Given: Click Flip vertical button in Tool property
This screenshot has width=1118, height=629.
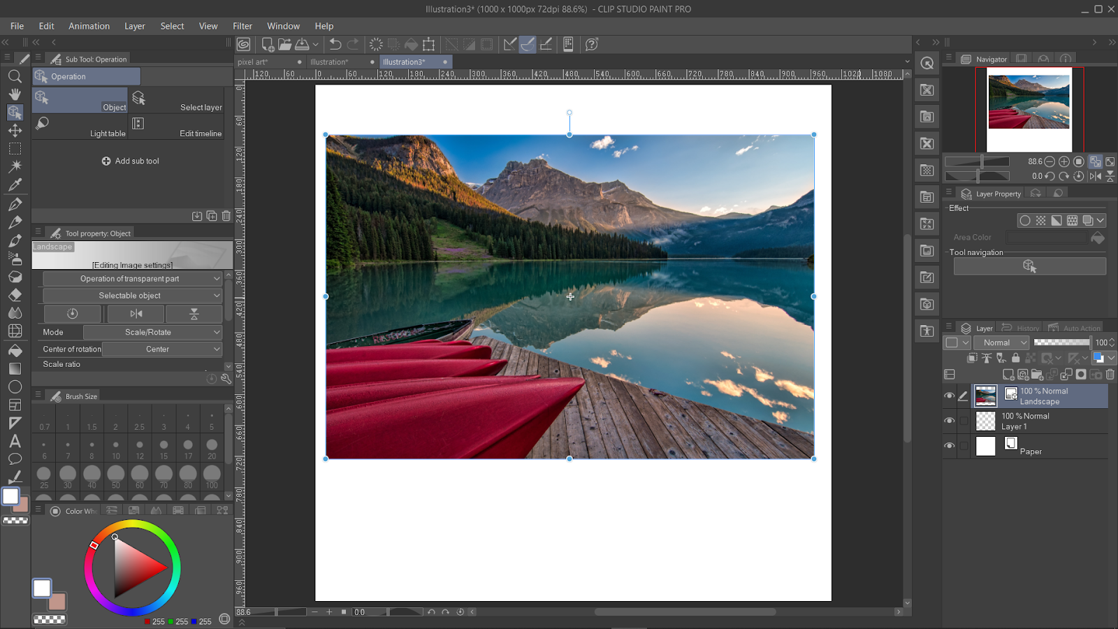Looking at the screenshot, I should coord(194,314).
